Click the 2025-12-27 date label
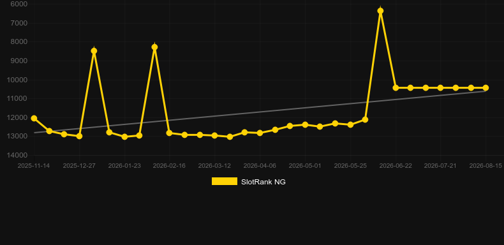This screenshot has height=245, width=504. [79, 166]
